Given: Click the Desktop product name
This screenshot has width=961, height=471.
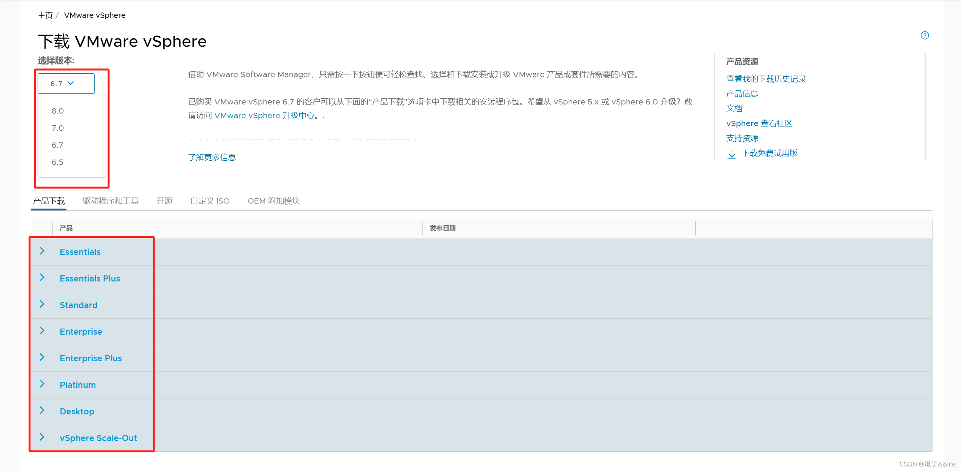Looking at the screenshot, I should click(77, 411).
